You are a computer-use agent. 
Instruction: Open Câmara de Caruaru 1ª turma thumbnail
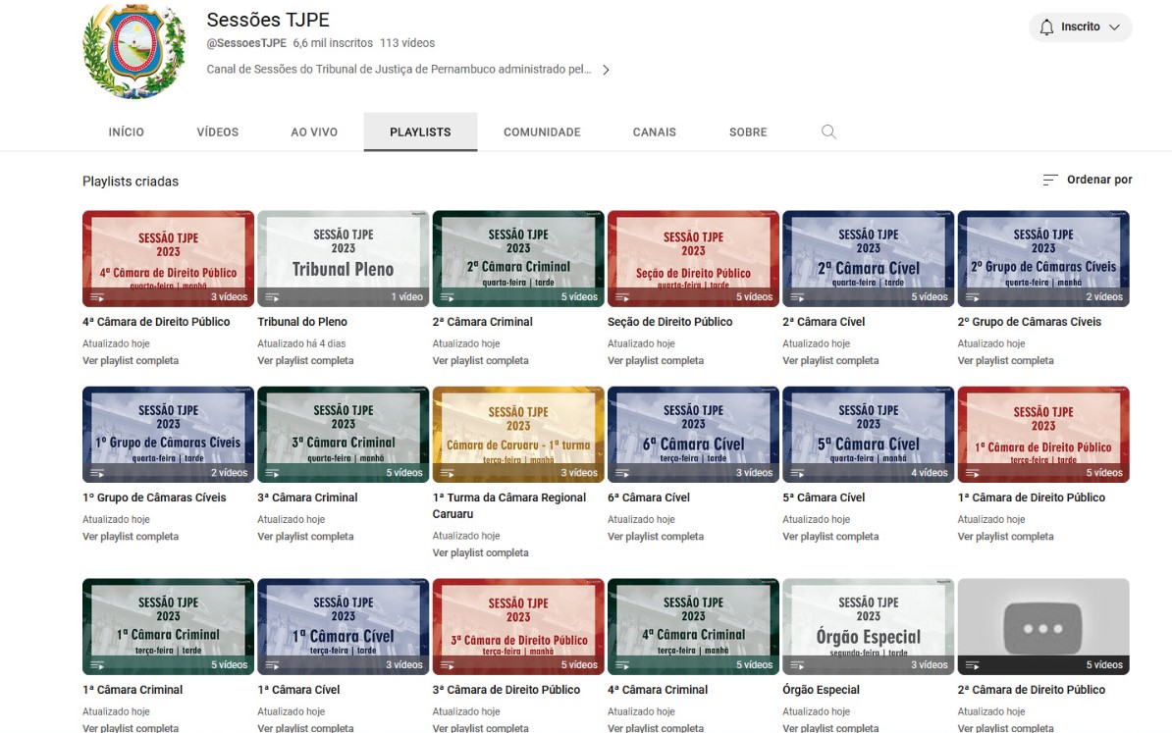point(518,434)
